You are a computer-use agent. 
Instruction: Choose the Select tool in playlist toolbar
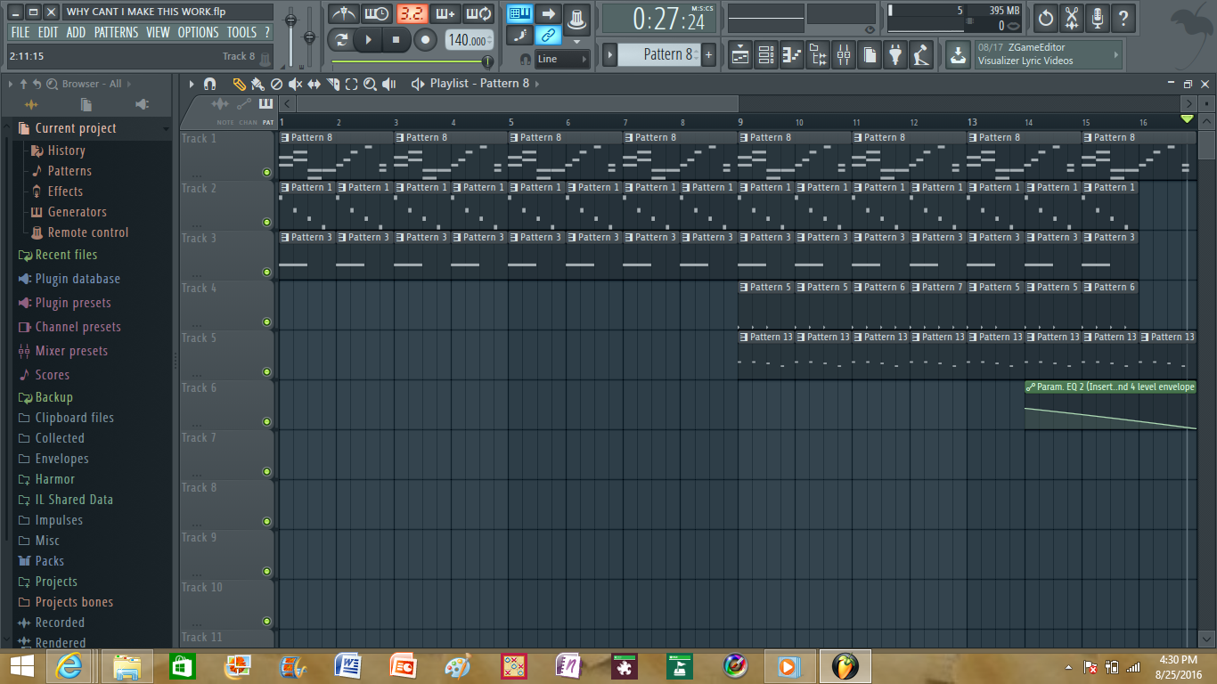[x=351, y=84]
